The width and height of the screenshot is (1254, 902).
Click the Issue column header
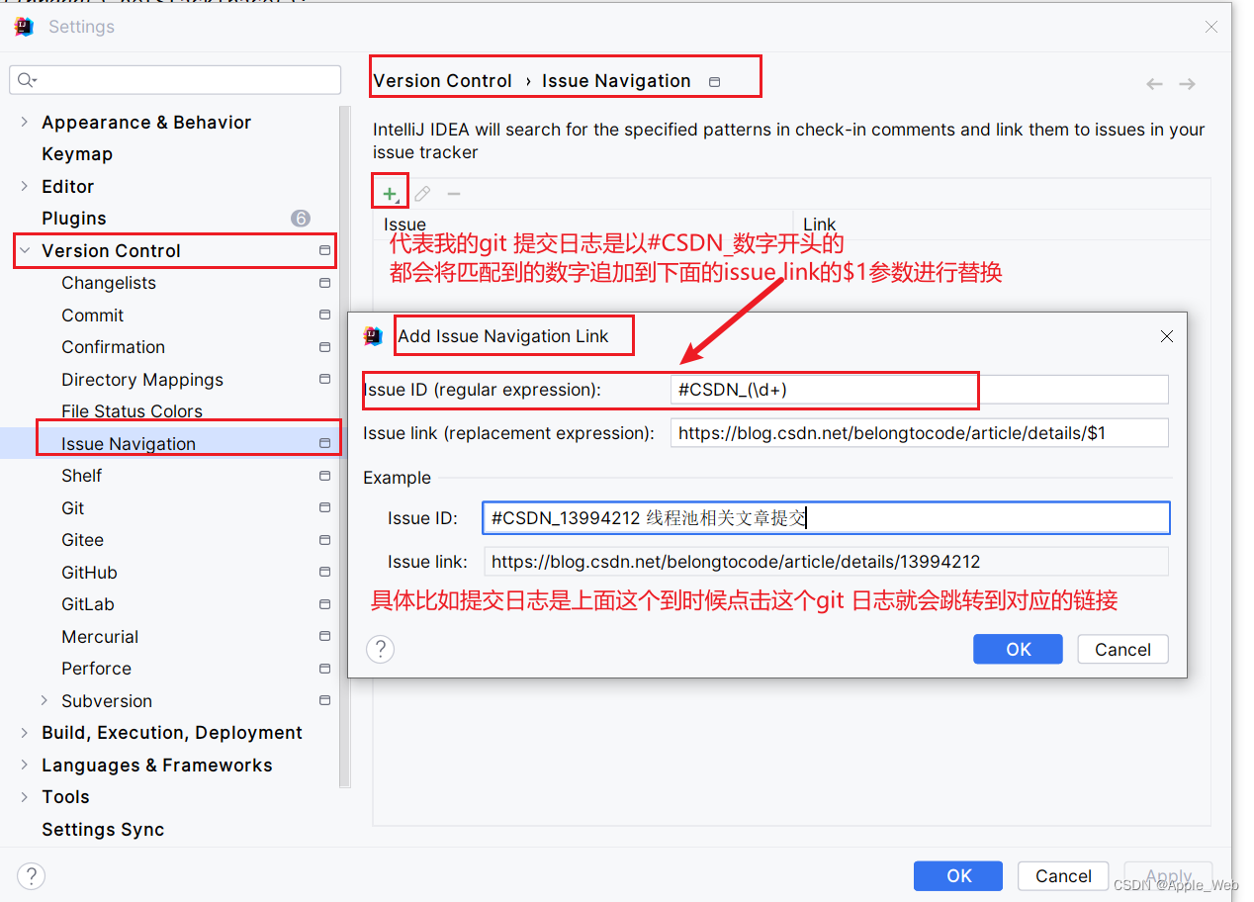(x=583, y=225)
